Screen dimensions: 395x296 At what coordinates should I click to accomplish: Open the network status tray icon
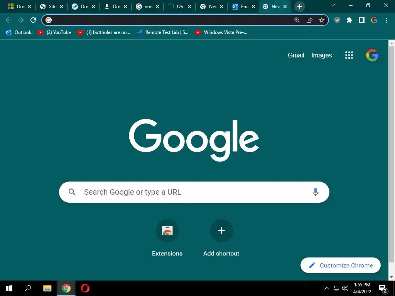point(336,288)
